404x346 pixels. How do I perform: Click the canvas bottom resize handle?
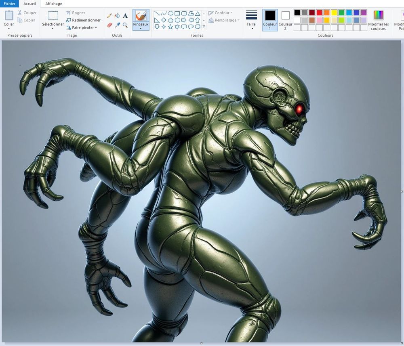(202, 343)
